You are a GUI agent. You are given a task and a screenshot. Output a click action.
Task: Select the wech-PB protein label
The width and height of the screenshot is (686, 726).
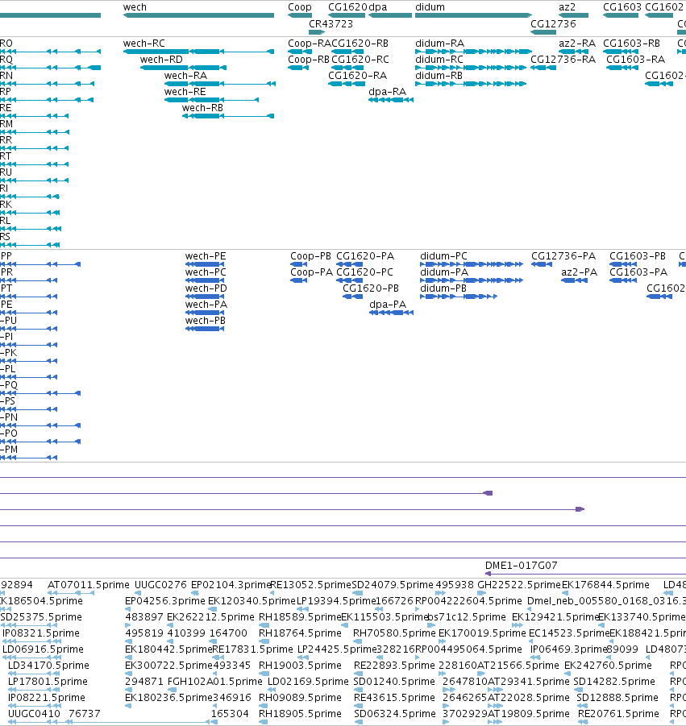pos(206,321)
